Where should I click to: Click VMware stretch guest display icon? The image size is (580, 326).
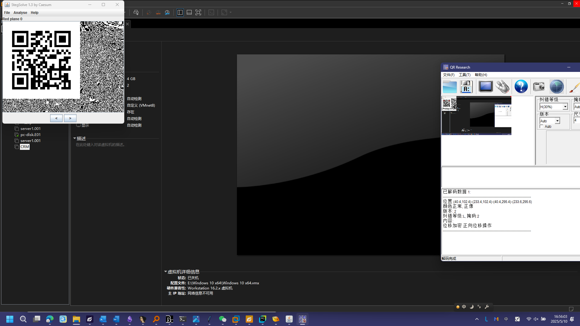(x=224, y=12)
